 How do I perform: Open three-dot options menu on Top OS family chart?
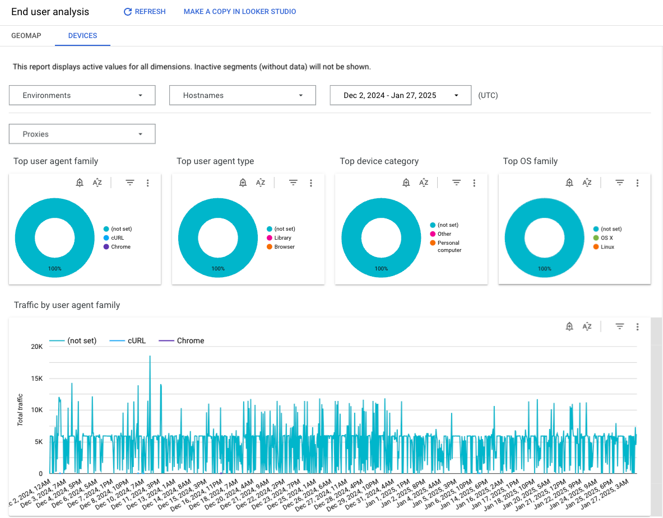(x=637, y=183)
